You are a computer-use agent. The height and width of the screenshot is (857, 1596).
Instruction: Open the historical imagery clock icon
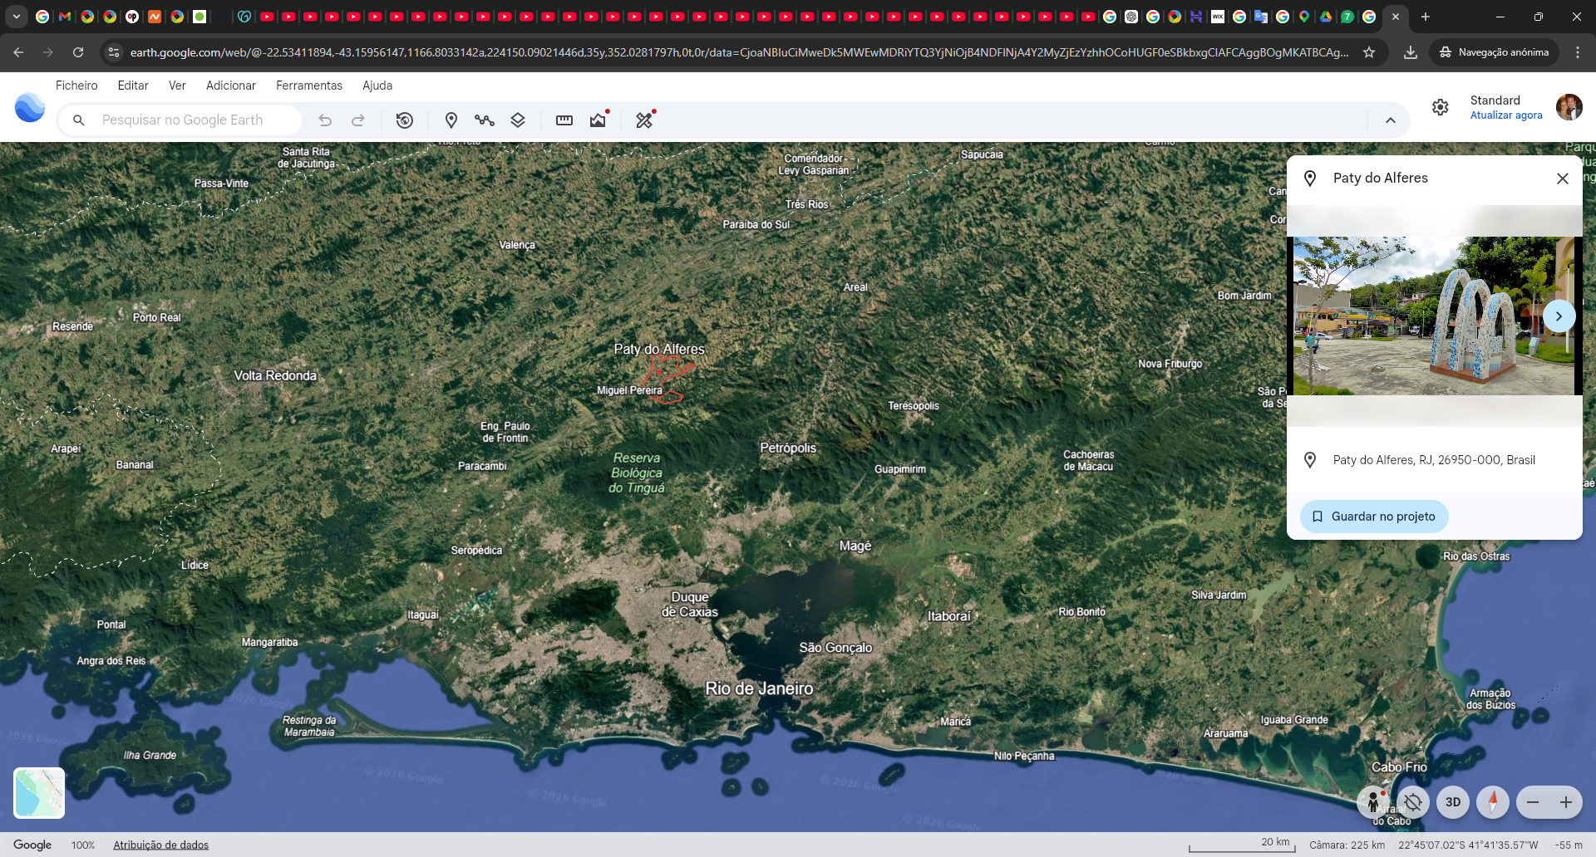pyautogui.click(x=405, y=120)
